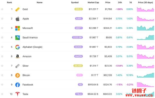Screen dimensions: 155x98
Task: Open the Silver asset link
Action: 26,66
